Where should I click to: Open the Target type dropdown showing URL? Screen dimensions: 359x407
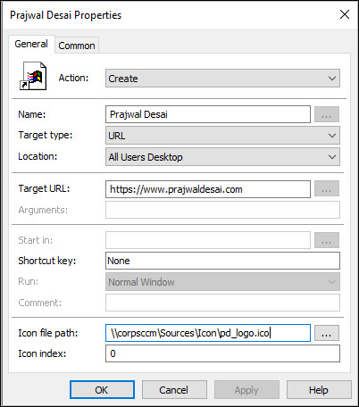pyautogui.click(x=222, y=136)
